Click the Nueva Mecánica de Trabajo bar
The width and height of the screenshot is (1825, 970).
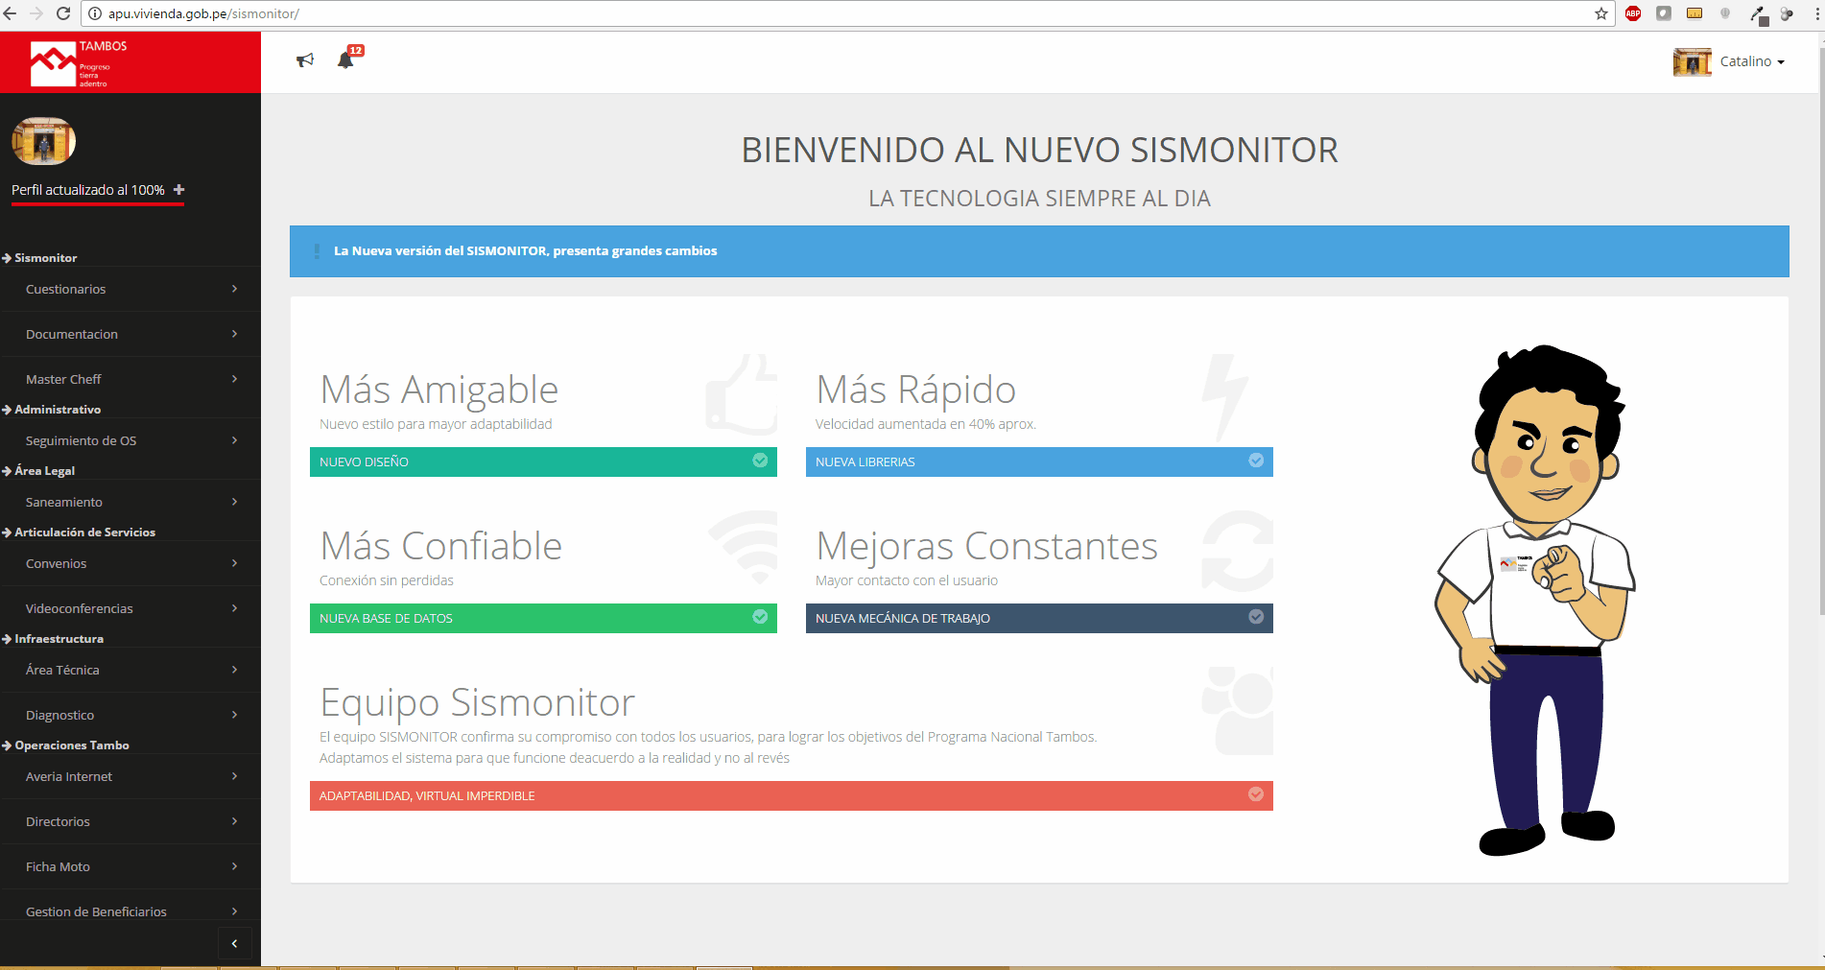(x=1038, y=618)
